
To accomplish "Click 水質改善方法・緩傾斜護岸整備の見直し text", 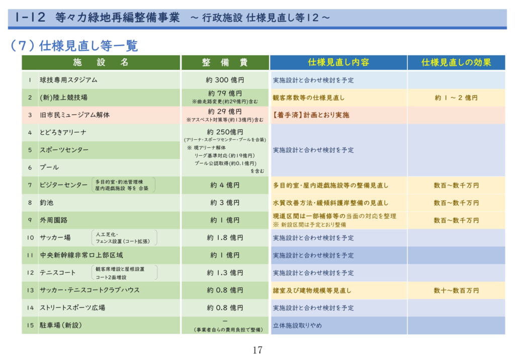I will pyautogui.click(x=330, y=203).
